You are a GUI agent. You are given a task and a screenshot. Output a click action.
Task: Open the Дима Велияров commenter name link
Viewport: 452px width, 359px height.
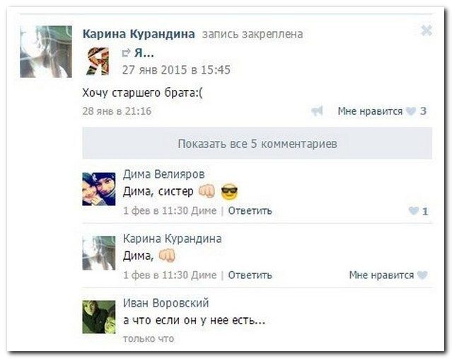pos(163,174)
